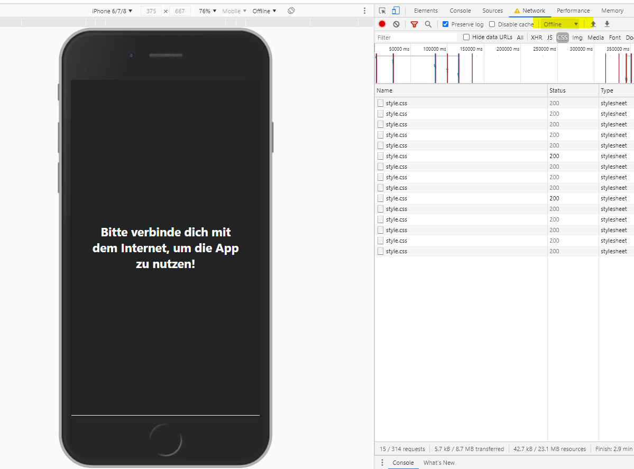Open the Sources tab
Screen dimensions: 634x469
[x=492, y=11]
